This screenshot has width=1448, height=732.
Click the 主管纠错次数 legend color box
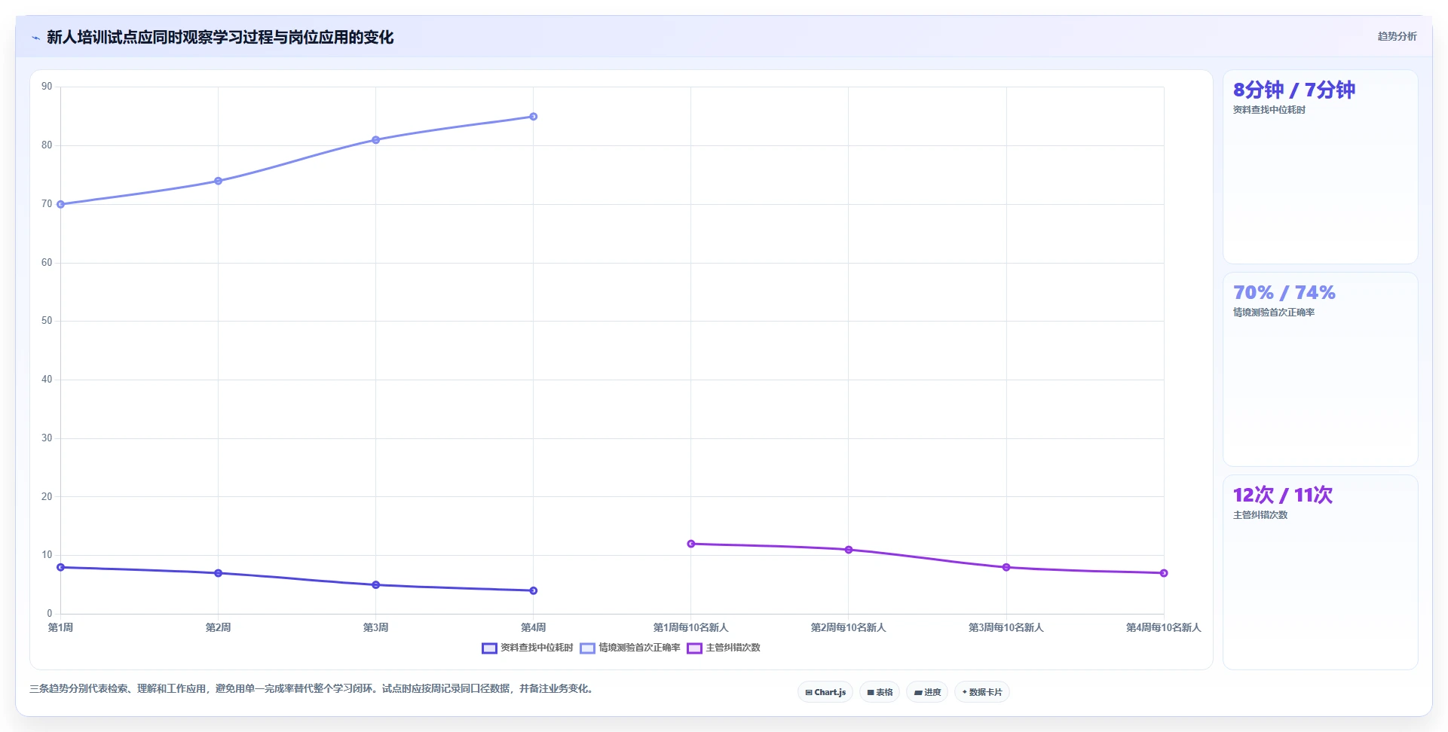click(x=694, y=648)
